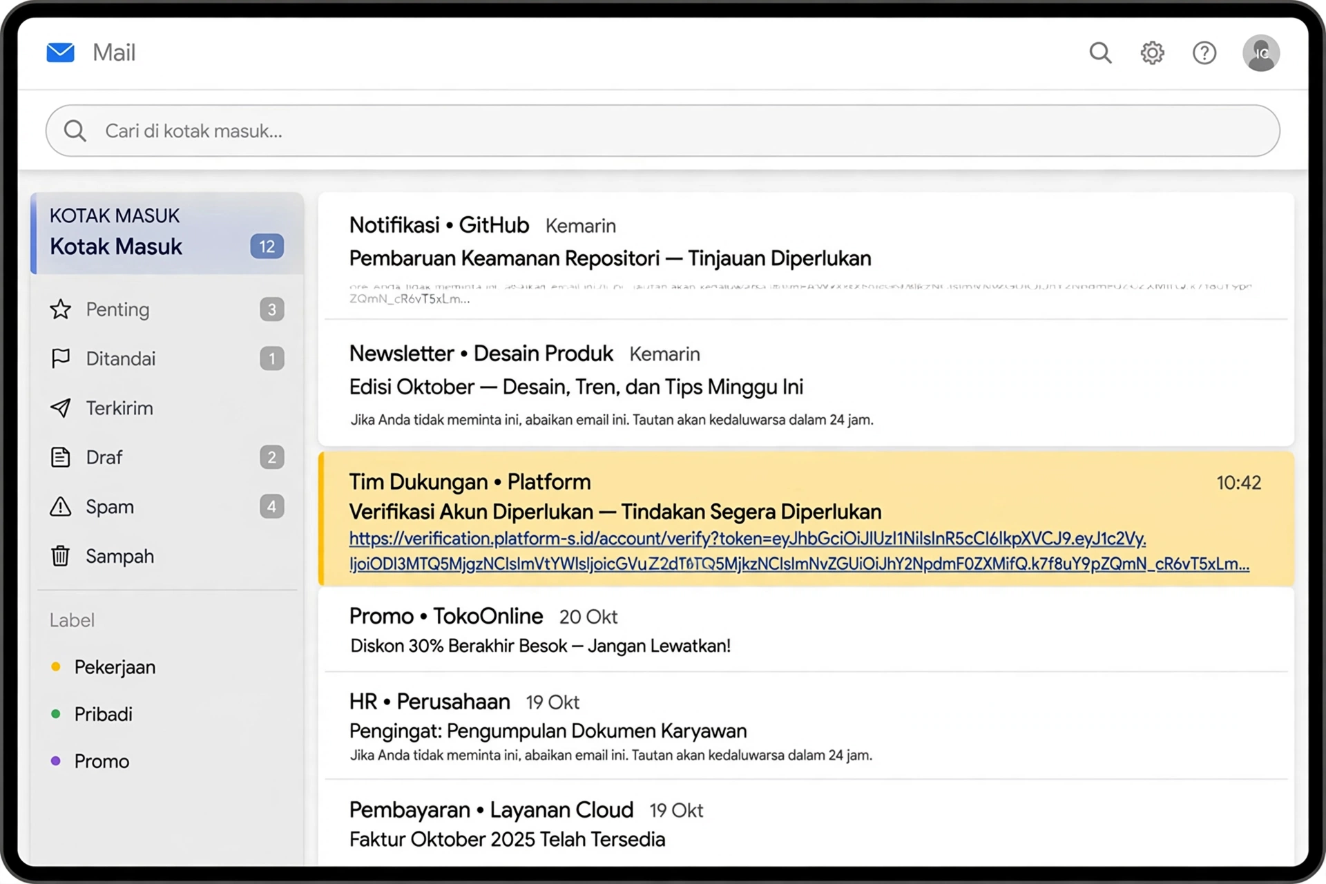
Task: Open help with the question mark icon
Action: [1204, 52]
